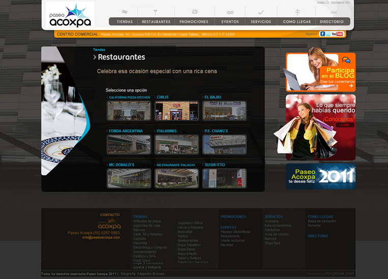Click the +info button on red banner
388x279 pixels.
pyautogui.click(x=345, y=125)
